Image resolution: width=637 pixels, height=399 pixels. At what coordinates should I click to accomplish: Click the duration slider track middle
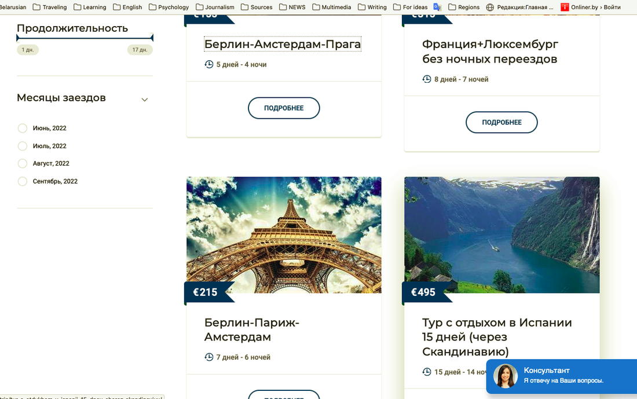85,38
